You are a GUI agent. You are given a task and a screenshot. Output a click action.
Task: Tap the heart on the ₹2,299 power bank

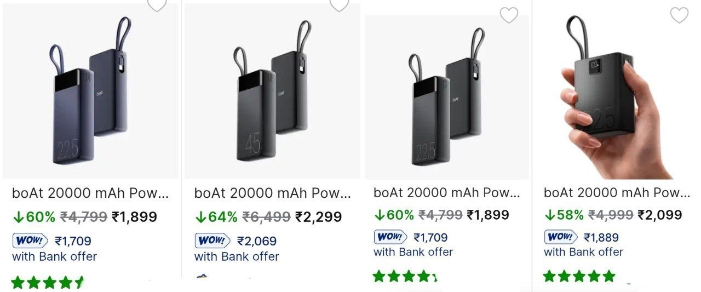[x=339, y=4]
